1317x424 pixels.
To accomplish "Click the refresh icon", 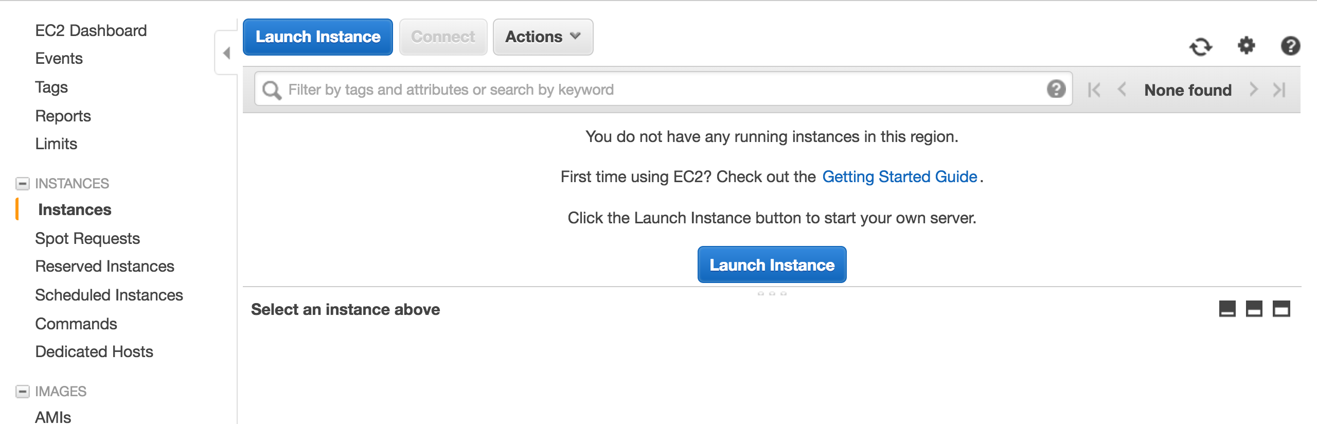I will (1201, 47).
